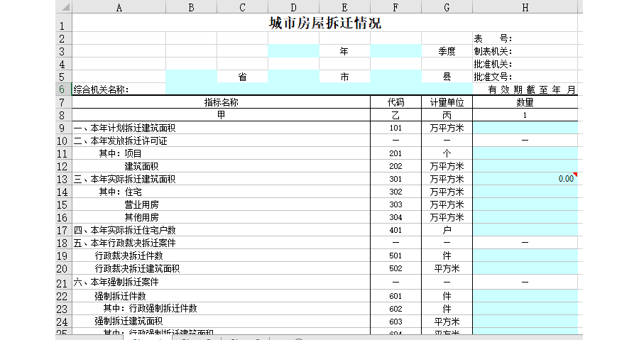Click the select-all corner triangle
This screenshot has width=639, height=340.
[x=64, y=7]
